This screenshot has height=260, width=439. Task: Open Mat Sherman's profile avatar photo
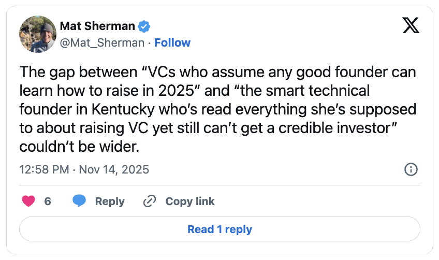tap(37, 34)
